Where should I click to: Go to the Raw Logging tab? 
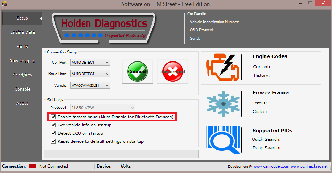click(22, 61)
